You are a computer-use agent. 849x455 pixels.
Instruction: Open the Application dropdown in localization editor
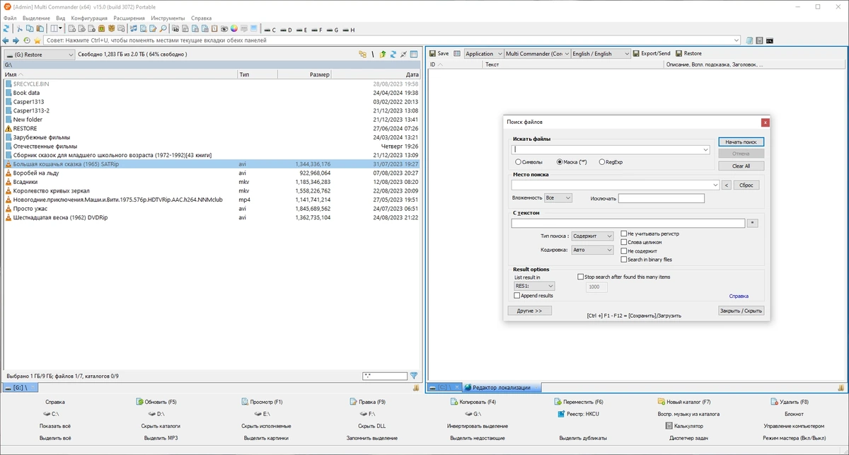point(483,53)
